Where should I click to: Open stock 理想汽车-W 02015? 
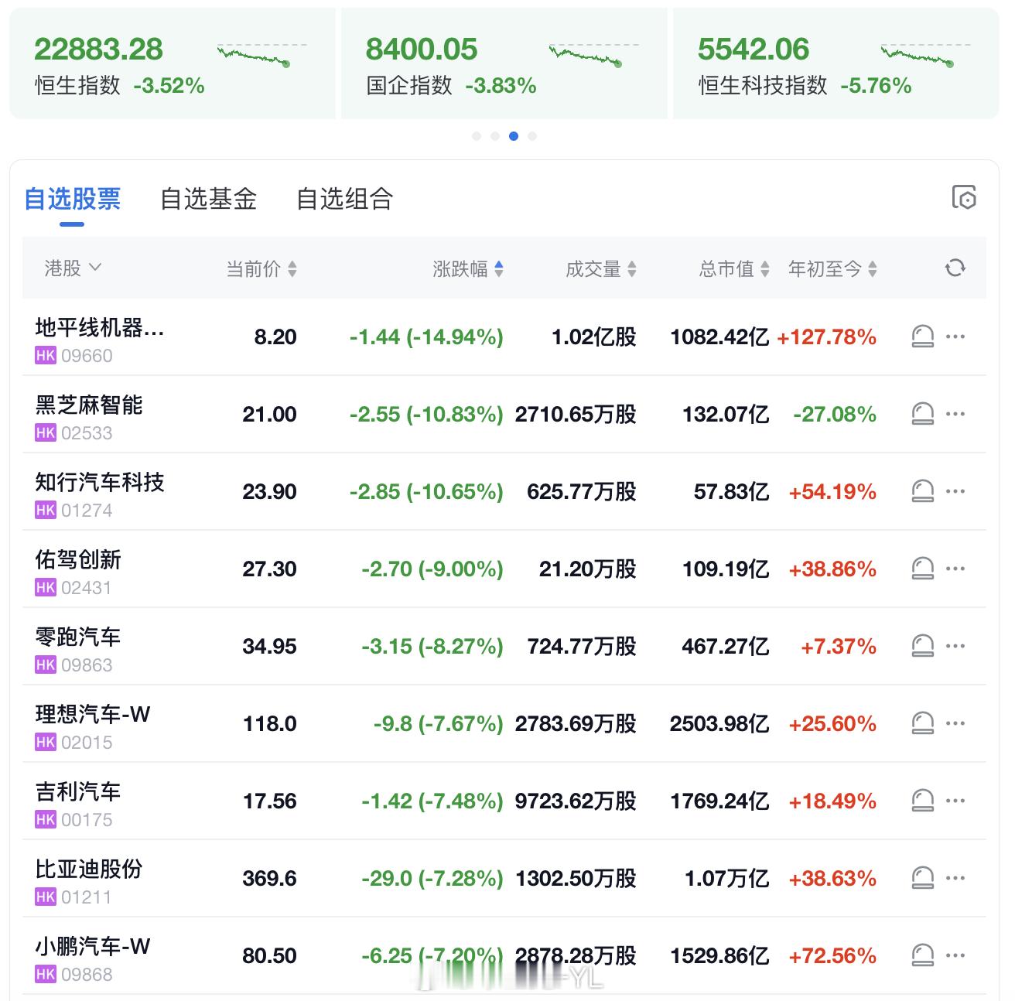93,726
